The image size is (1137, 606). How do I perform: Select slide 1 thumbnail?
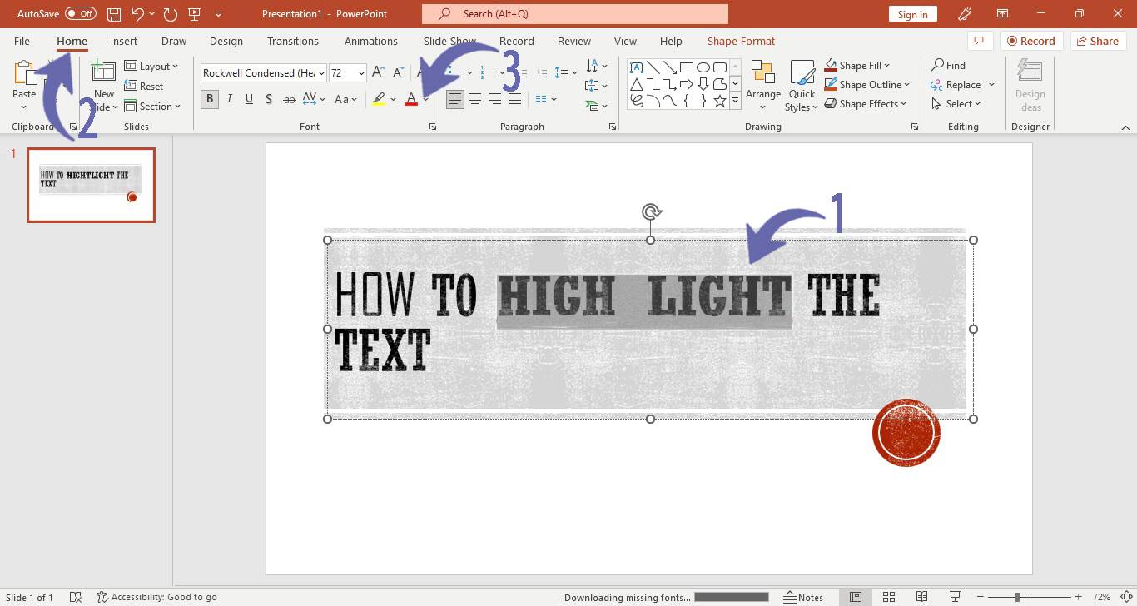(91, 185)
